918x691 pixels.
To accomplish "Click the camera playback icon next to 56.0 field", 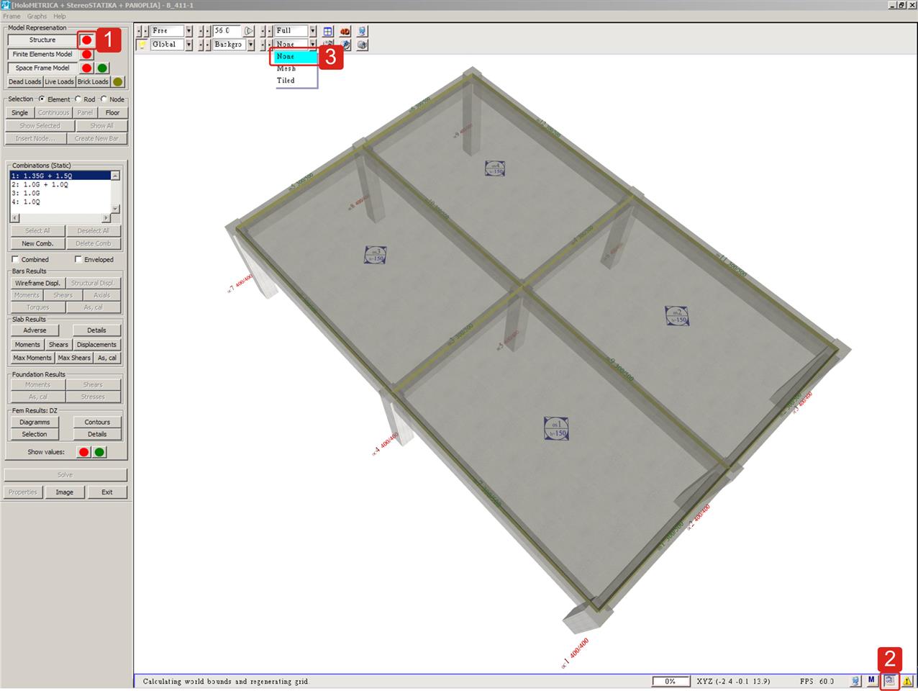I will click(248, 31).
